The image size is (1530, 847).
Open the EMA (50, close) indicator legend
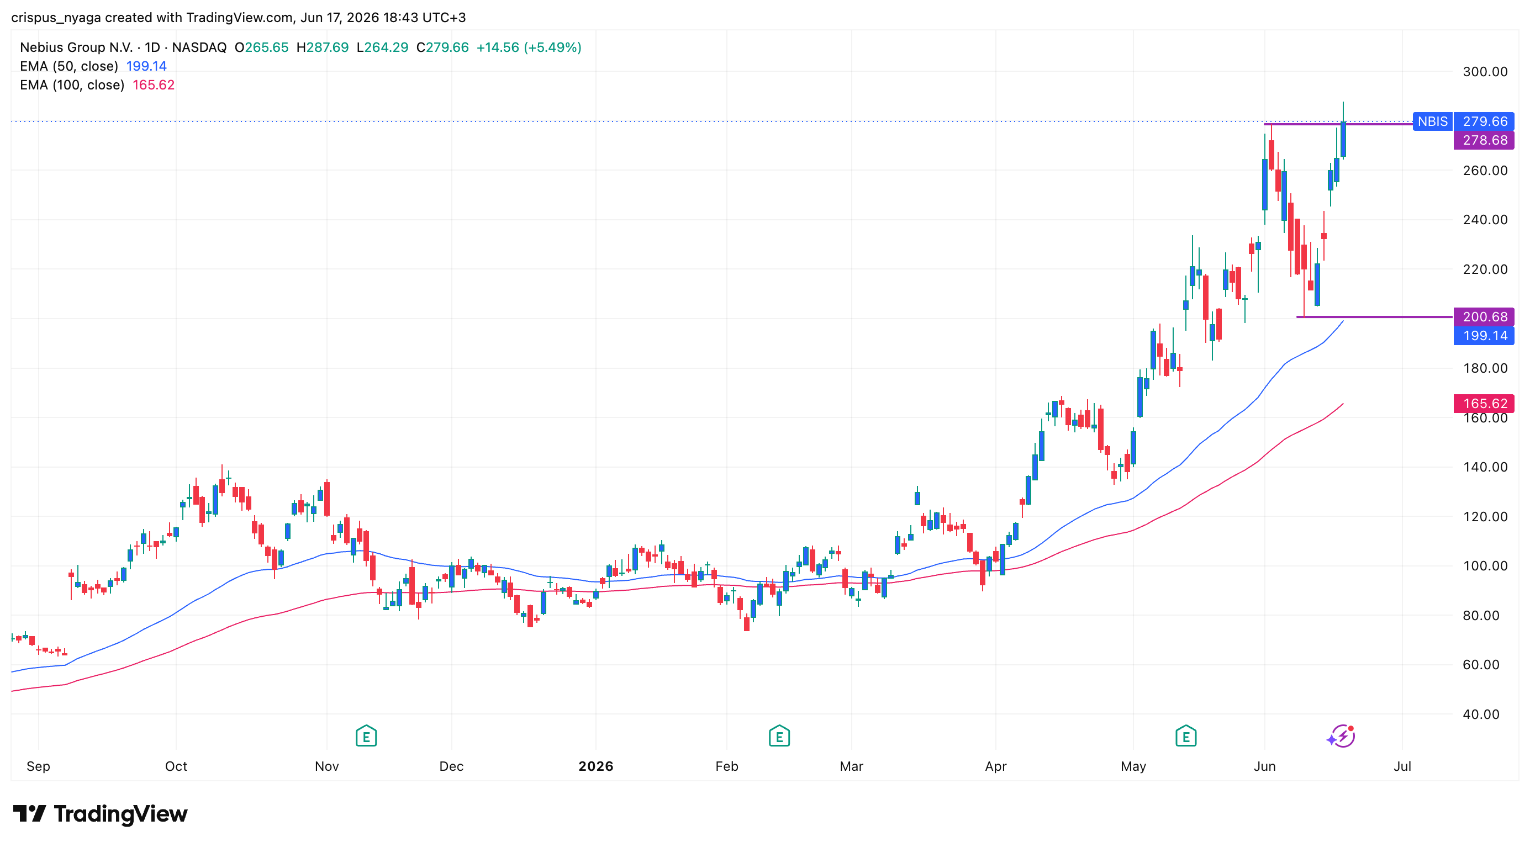pos(93,66)
